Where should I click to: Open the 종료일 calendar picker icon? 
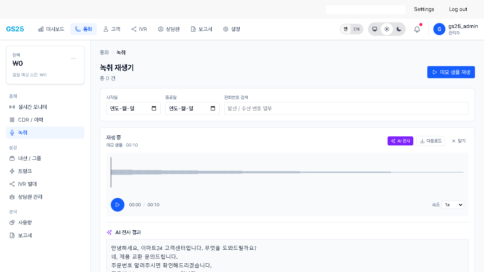213,108
